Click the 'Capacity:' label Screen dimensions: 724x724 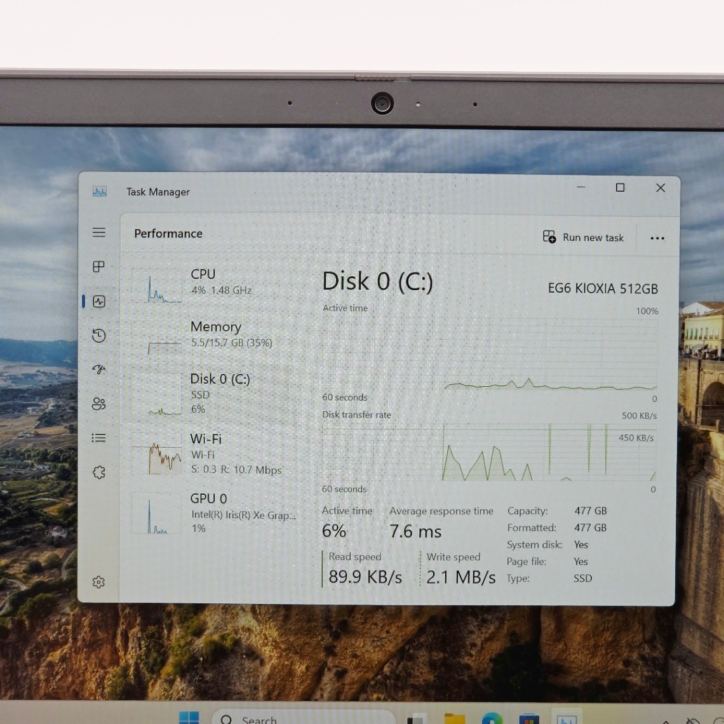[527, 511]
